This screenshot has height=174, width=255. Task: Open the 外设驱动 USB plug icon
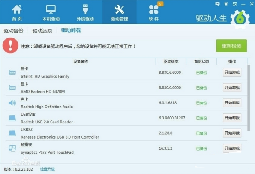pyautogui.click(x=85, y=9)
